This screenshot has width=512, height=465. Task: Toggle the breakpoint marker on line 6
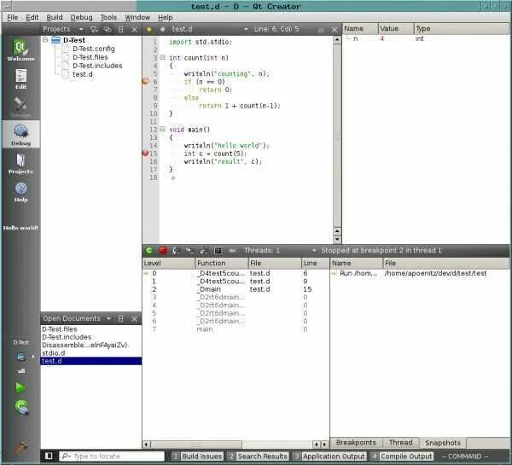coord(146,81)
